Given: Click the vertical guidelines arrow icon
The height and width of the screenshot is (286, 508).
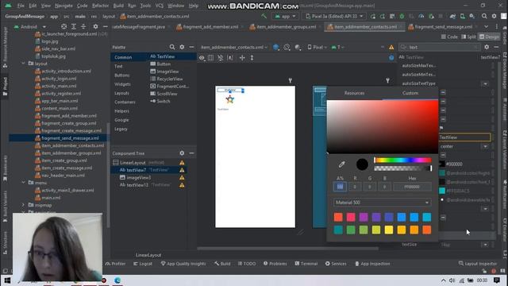Looking at the screenshot, I should click(x=252, y=58).
